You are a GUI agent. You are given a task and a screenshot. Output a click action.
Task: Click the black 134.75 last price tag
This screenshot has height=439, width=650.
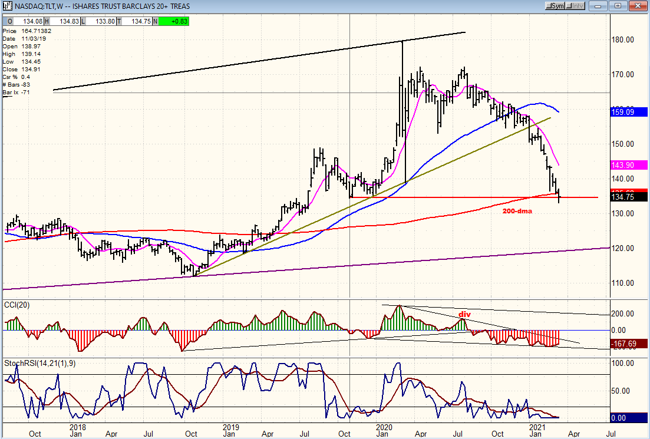point(629,197)
